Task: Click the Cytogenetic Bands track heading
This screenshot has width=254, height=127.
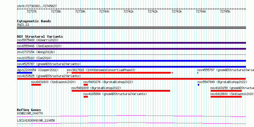Action: pyautogui.click(x=34, y=21)
